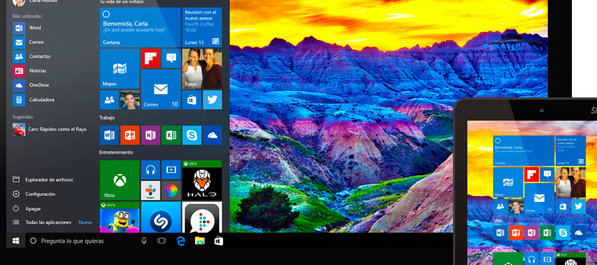This screenshot has height=265, width=597.
Task: Open Correo in the most used list
Action: pyautogui.click(x=28, y=42)
